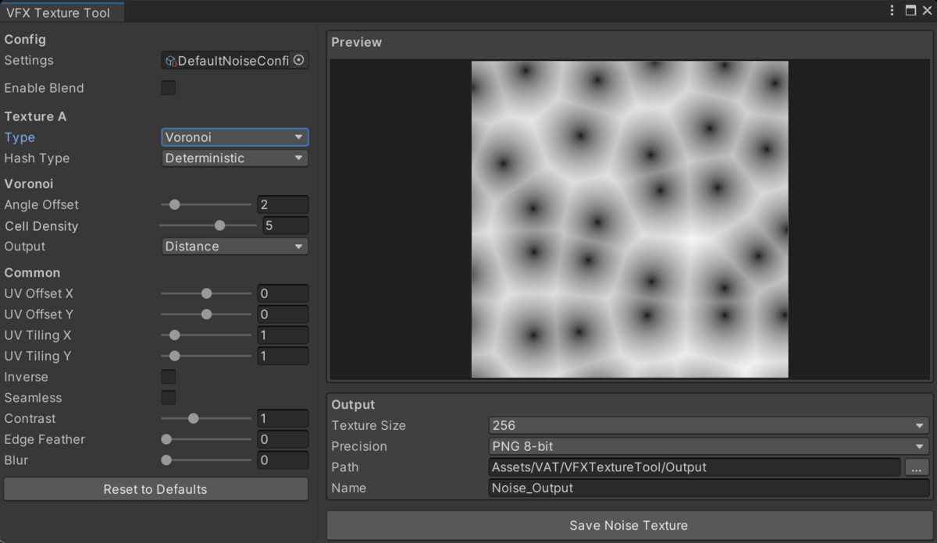The width and height of the screenshot is (937, 543).
Task: Open the window kebab options menu
Action: pyautogui.click(x=892, y=10)
